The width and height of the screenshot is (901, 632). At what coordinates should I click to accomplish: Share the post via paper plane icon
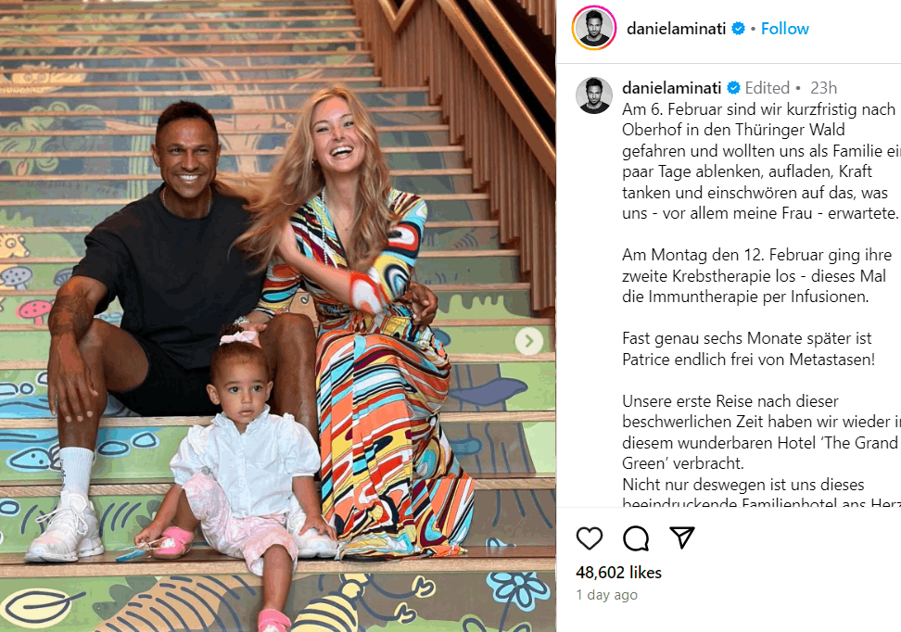point(682,537)
